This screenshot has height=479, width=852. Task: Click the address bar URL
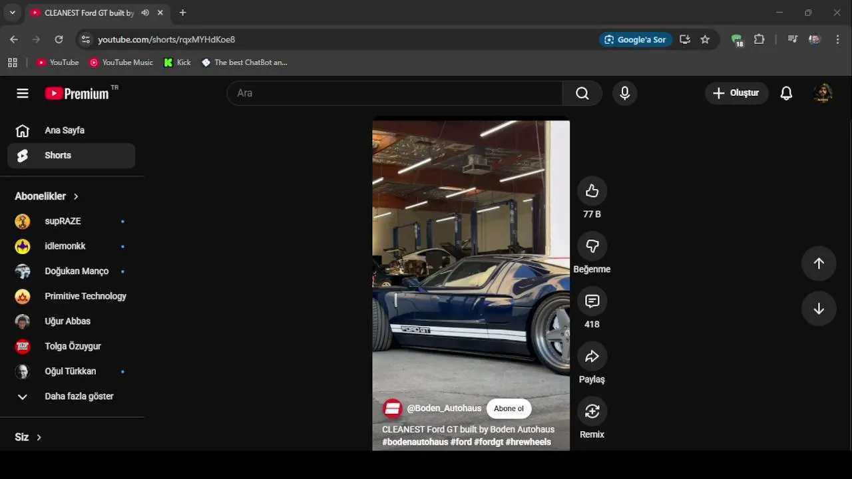point(166,39)
